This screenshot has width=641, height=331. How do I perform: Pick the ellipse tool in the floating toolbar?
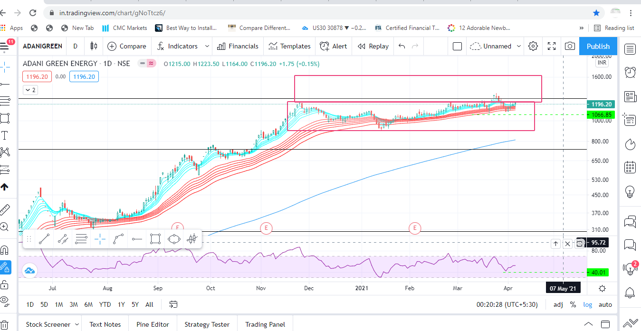[174, 239]
